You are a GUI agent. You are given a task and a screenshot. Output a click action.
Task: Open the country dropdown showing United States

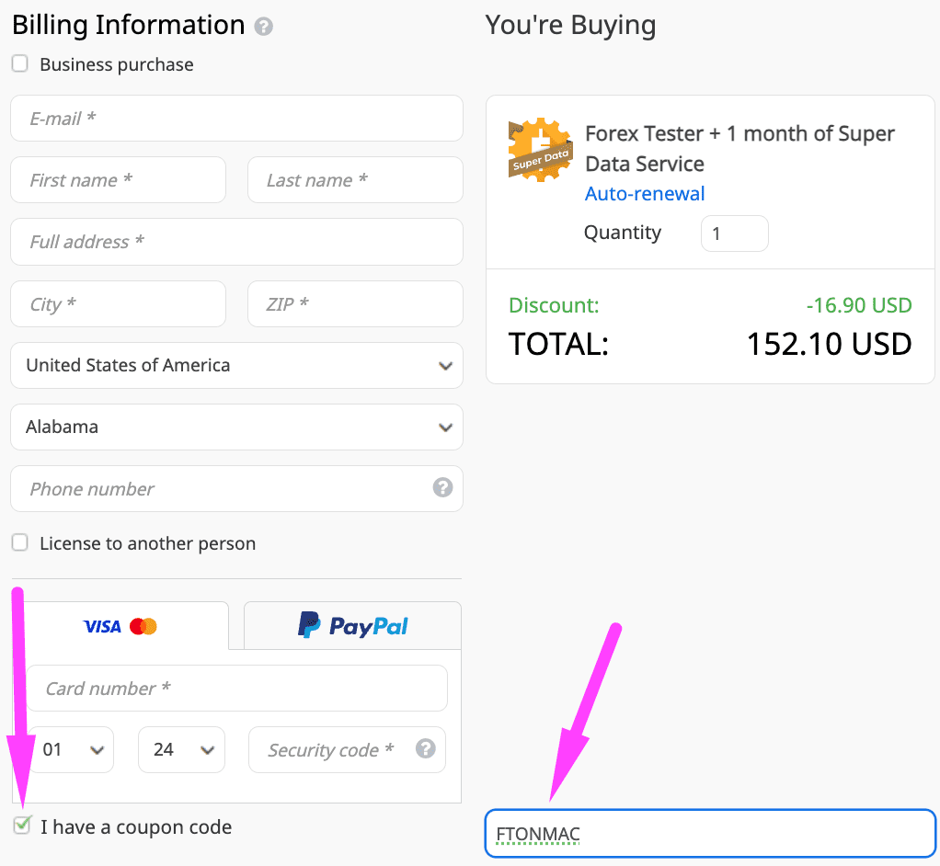pos(236,365)
